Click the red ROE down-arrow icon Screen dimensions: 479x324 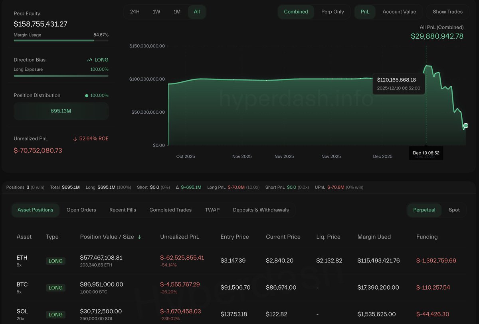coord(75,138)
